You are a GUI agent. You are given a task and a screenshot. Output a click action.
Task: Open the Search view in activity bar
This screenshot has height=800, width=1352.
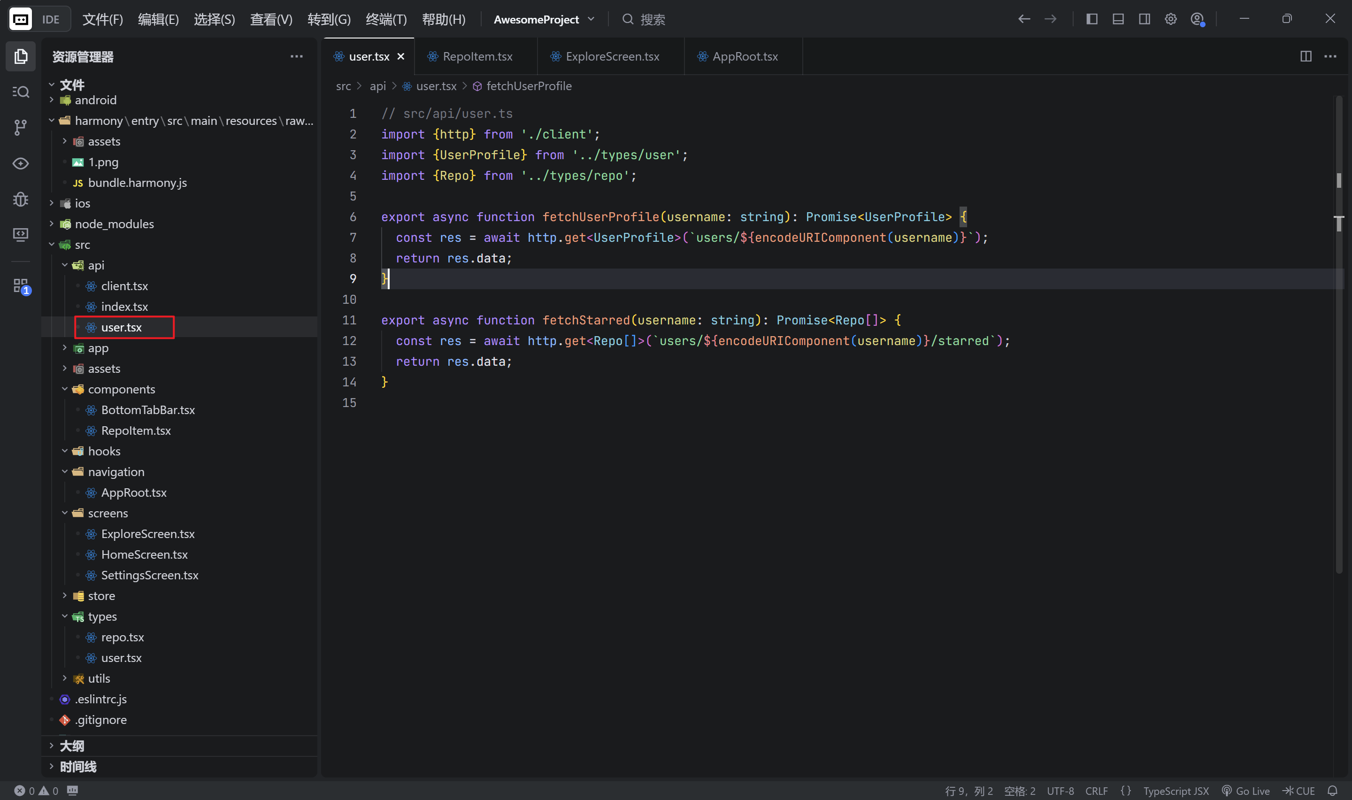[x=21, y=92]
